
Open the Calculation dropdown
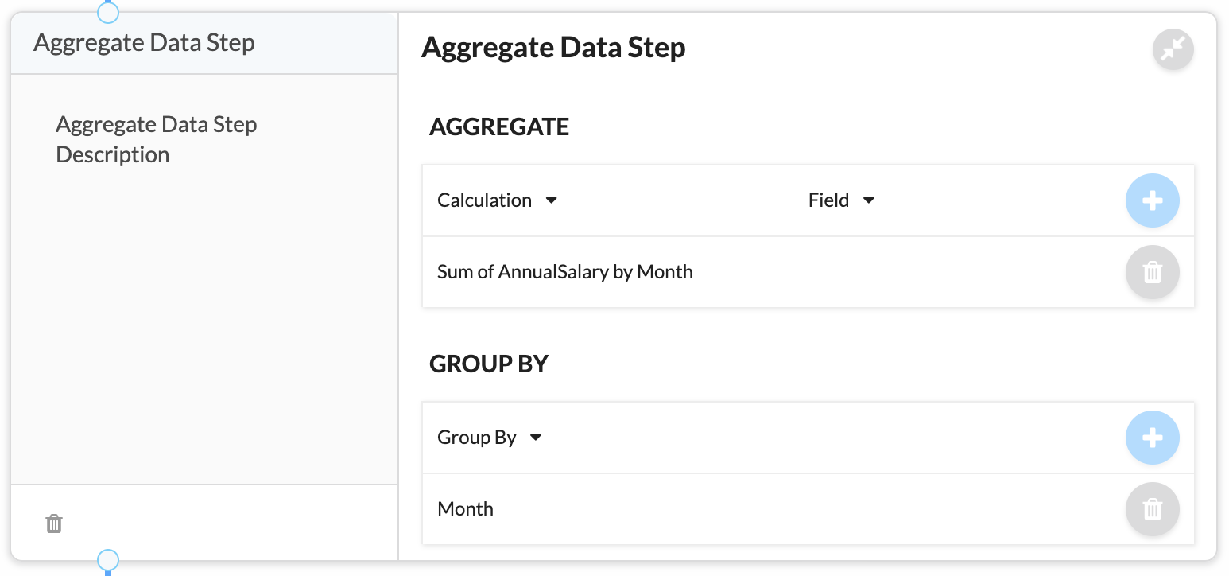(497, 200)
